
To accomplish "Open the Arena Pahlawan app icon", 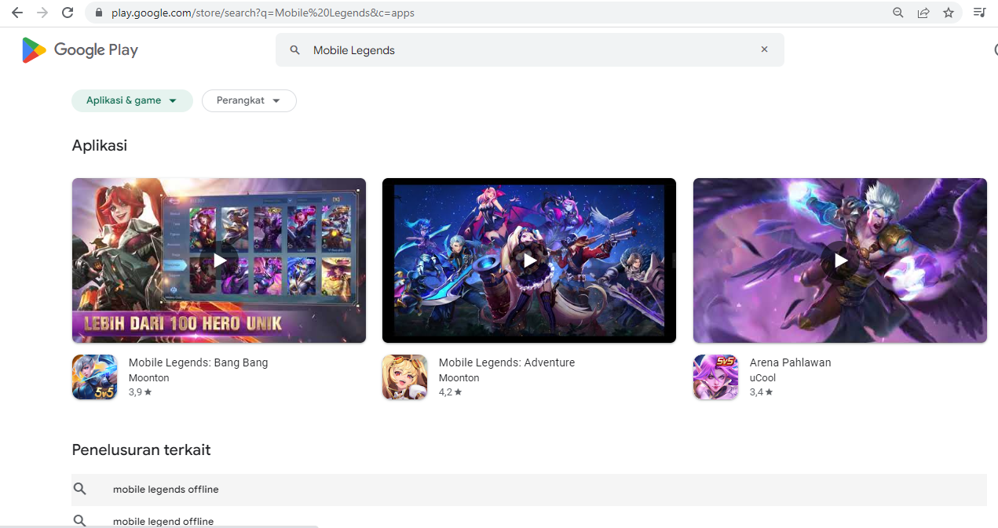I will [715, 377].
